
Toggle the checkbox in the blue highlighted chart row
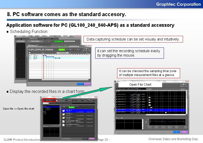(117, 110)
